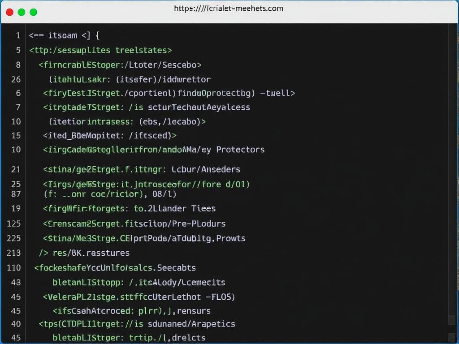Click 'to.2Llander Tiees' text in the code
The width and height of the screenshot is (459, 344).
click(175, 209)
